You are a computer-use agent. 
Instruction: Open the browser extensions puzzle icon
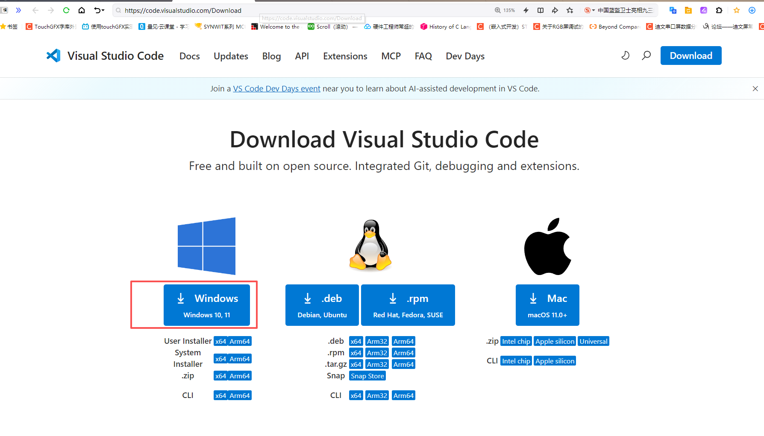tap(719, 10)
